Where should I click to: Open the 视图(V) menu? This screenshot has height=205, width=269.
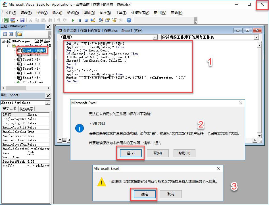[x=42, y=13]
